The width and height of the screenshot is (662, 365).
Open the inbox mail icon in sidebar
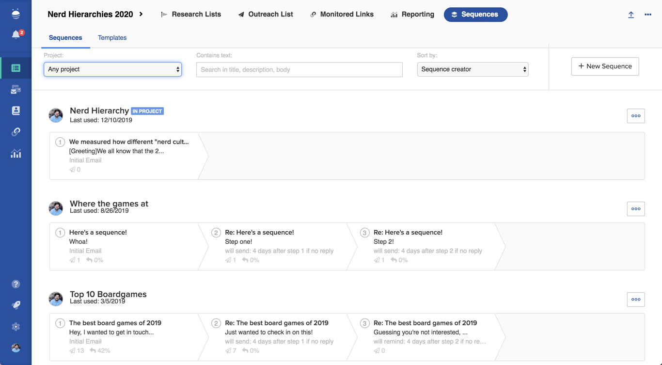pos(16,90)
